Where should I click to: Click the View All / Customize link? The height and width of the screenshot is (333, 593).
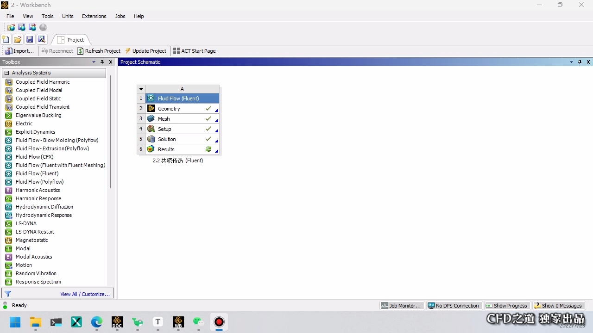tap(85, 294)
